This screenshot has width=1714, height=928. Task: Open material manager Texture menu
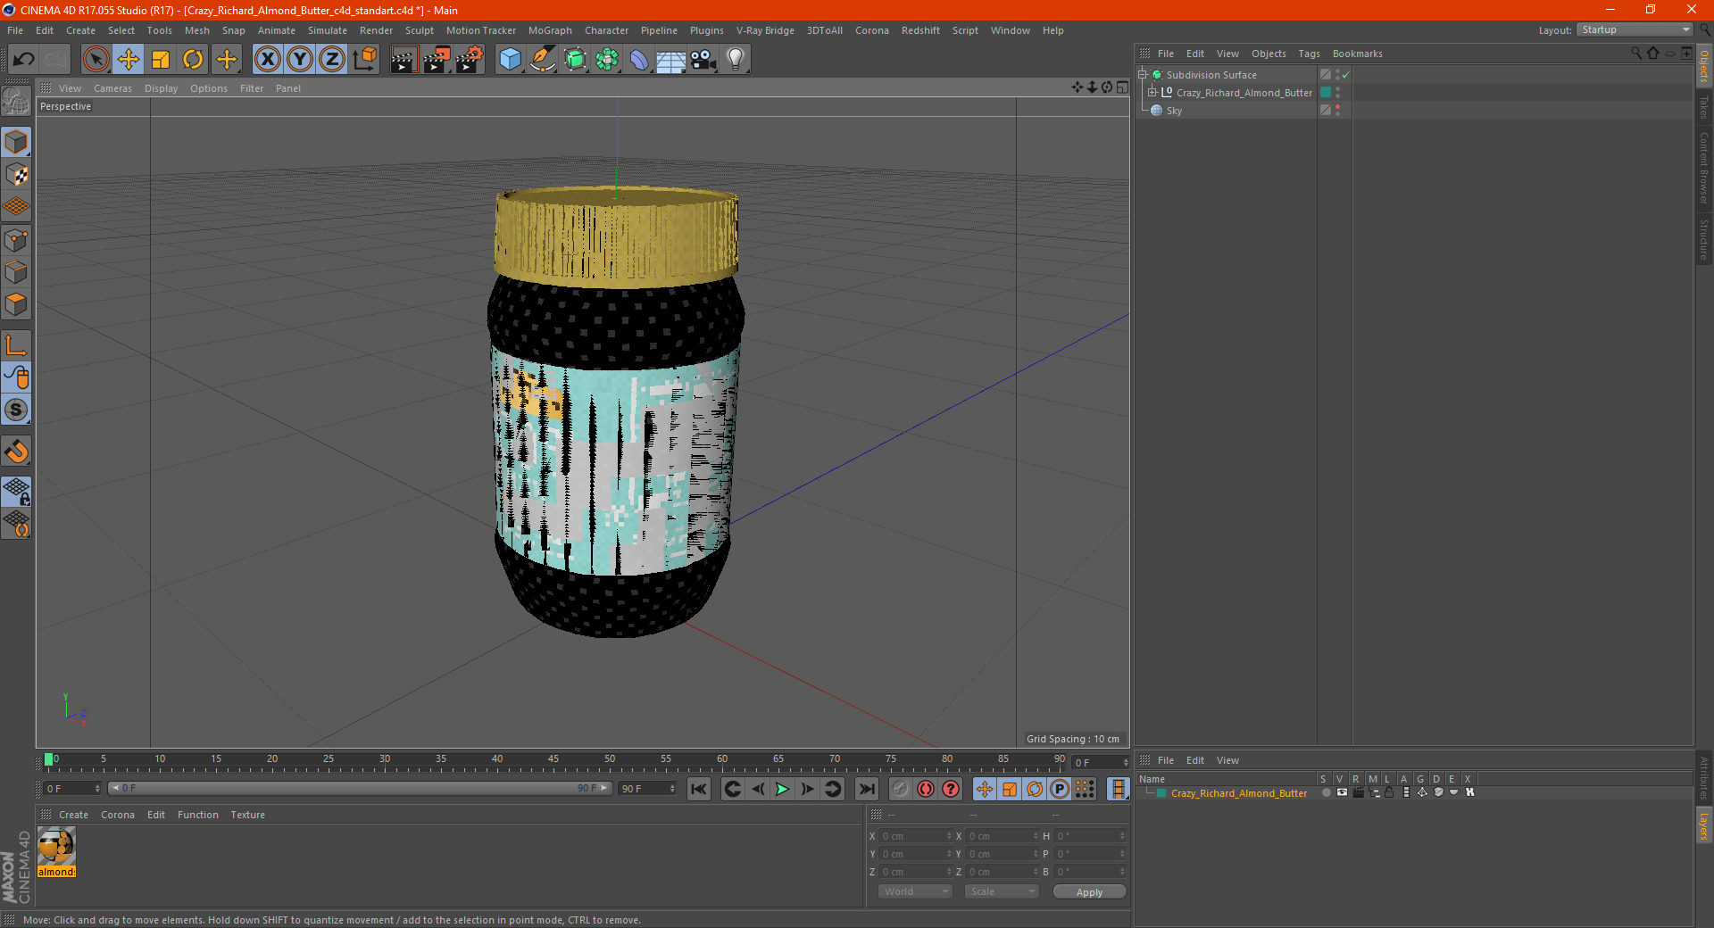(x=247, y=815)
